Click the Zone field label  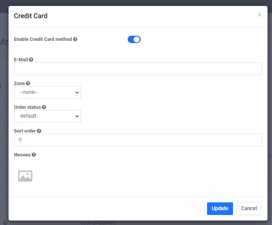[19, 84]
